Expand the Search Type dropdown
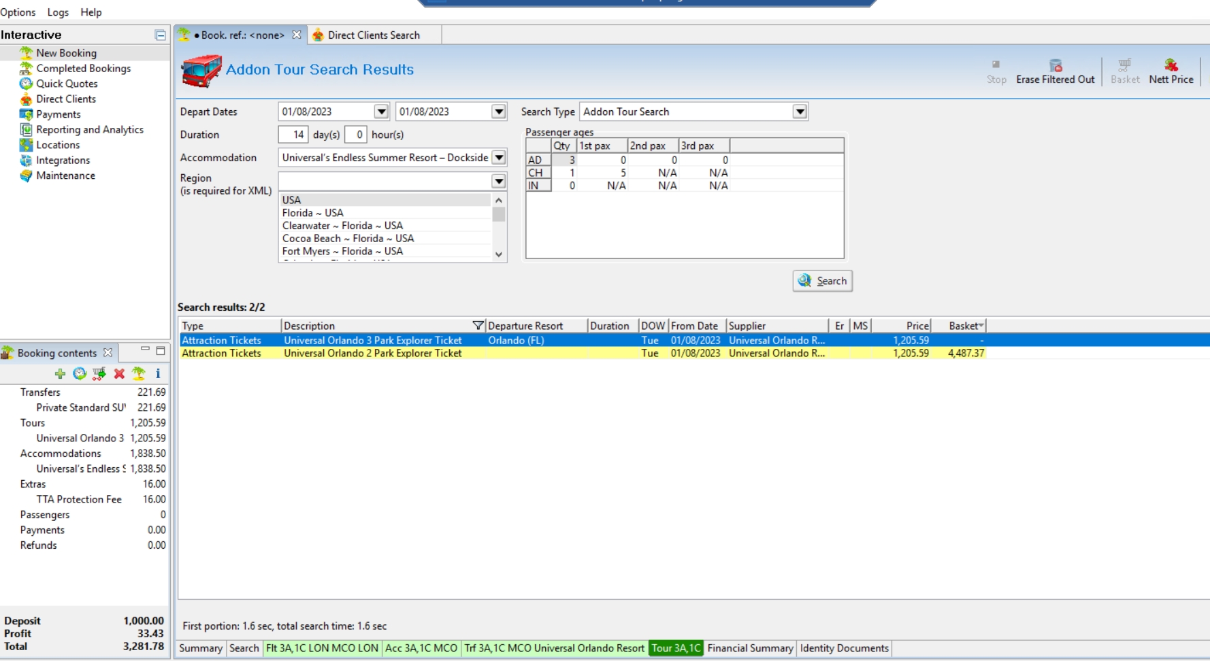Viewport: 1210px width, 661px height. (800, 112)
